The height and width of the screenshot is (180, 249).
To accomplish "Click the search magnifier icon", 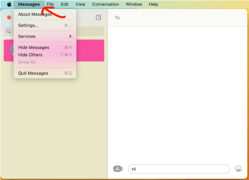I will tap(8, 31).
